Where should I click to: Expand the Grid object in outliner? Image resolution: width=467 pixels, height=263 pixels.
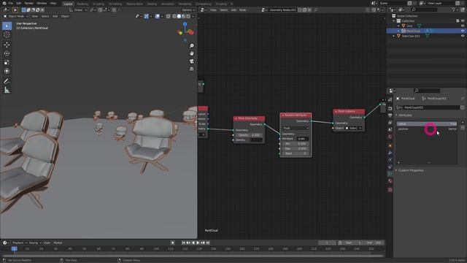pos(399,26)
